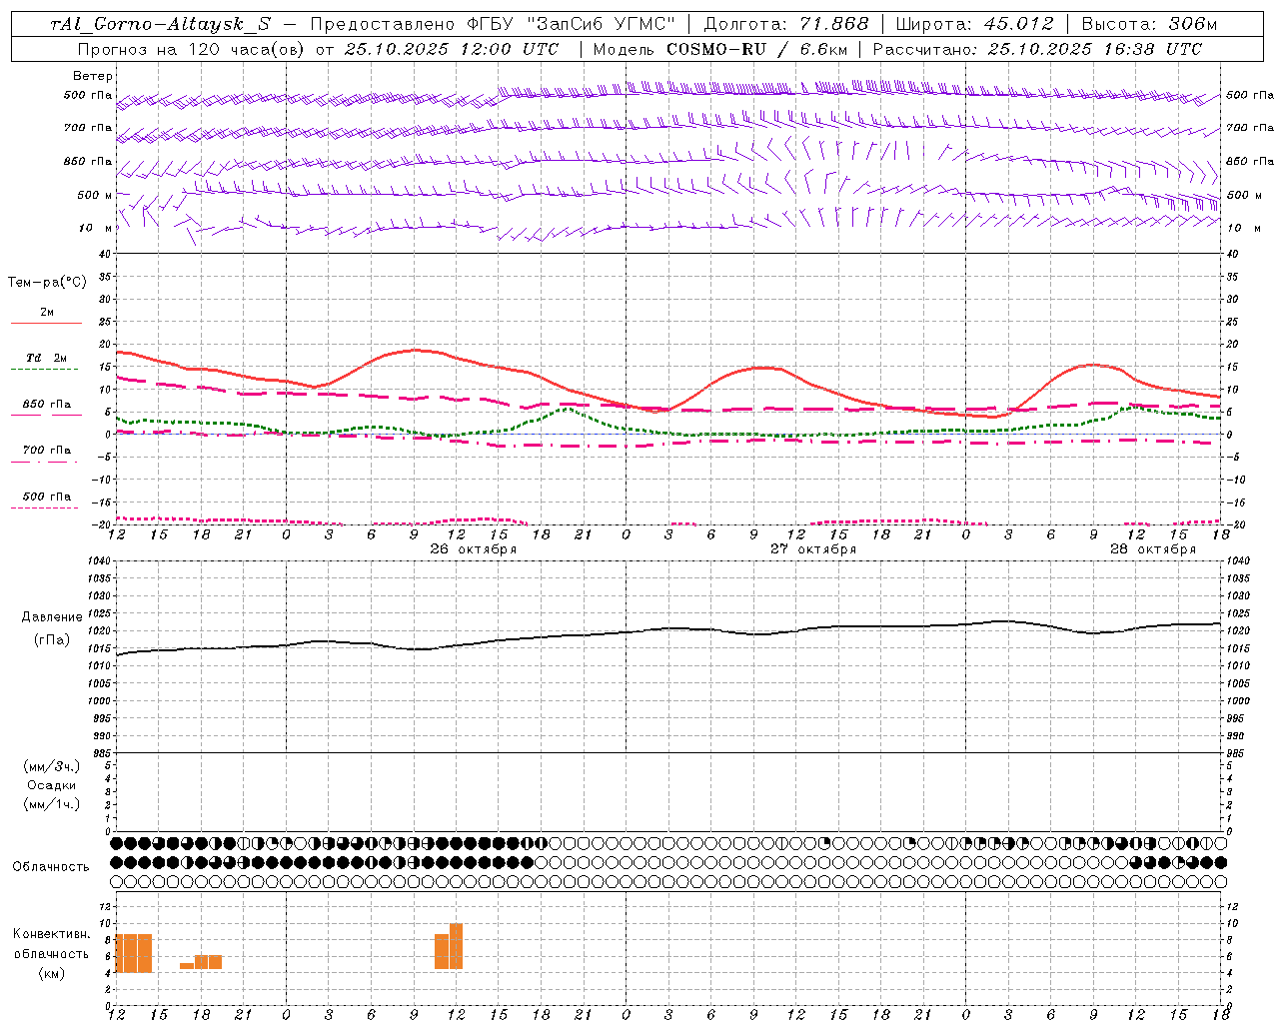The width and height of the screenshot is (1279, 1023).
Task: Click the Ветер panel label
Action: coord(93,76)
